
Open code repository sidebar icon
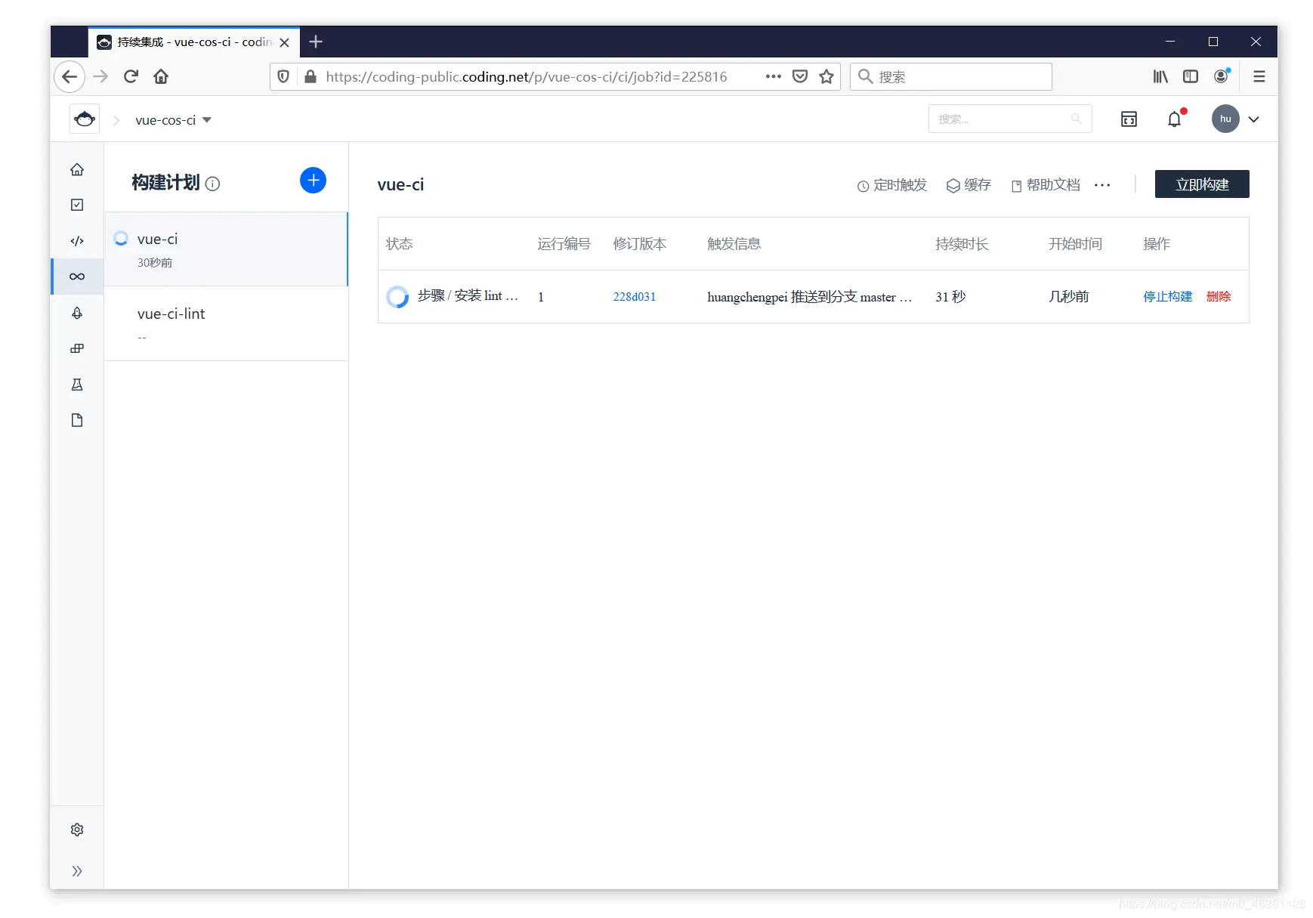pyautogui.click(x=77, y=241)
